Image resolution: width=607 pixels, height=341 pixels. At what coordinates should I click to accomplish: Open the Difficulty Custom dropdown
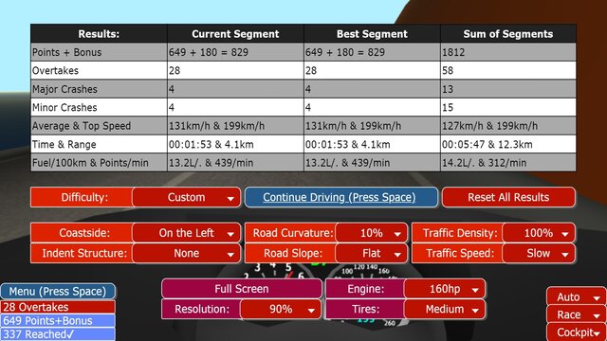(186, 197)
